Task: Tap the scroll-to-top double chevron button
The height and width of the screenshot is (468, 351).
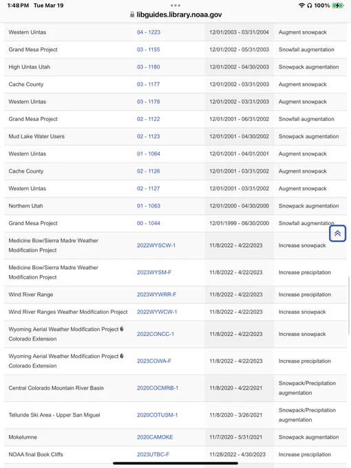Action: pos(337,233)
